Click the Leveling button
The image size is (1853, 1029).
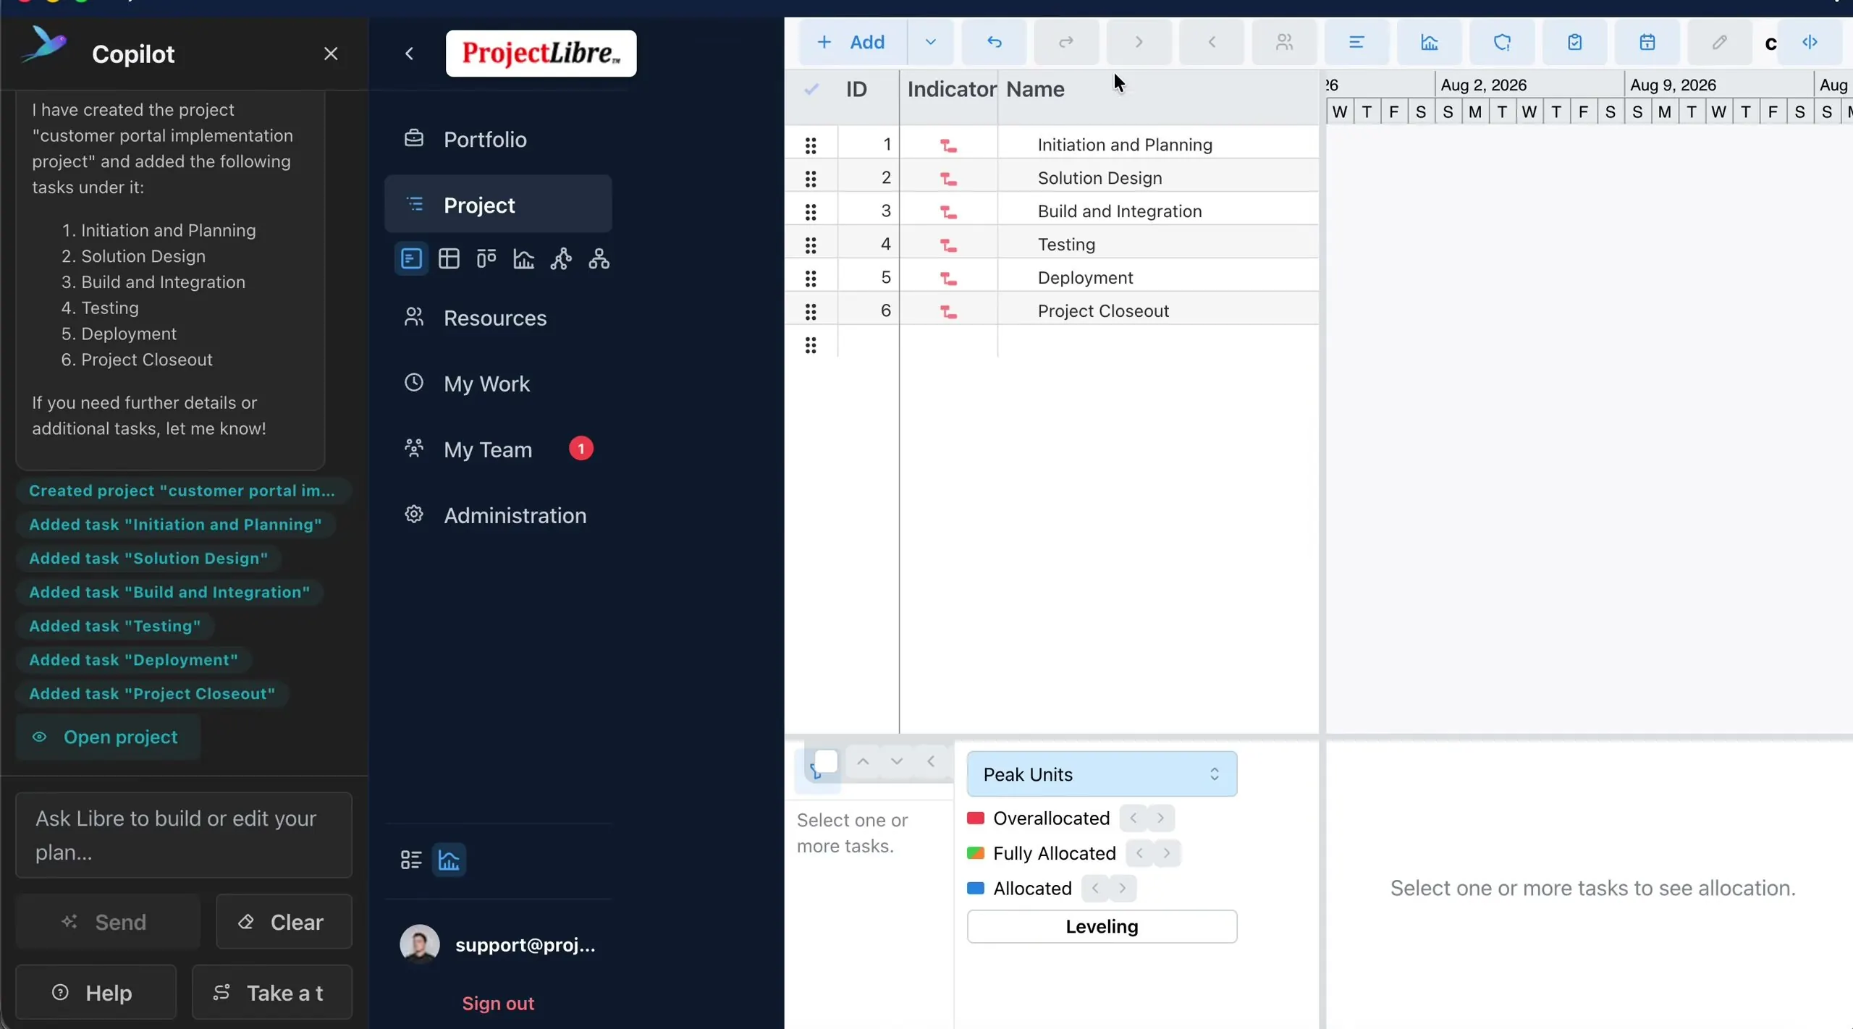[1102, 926]
